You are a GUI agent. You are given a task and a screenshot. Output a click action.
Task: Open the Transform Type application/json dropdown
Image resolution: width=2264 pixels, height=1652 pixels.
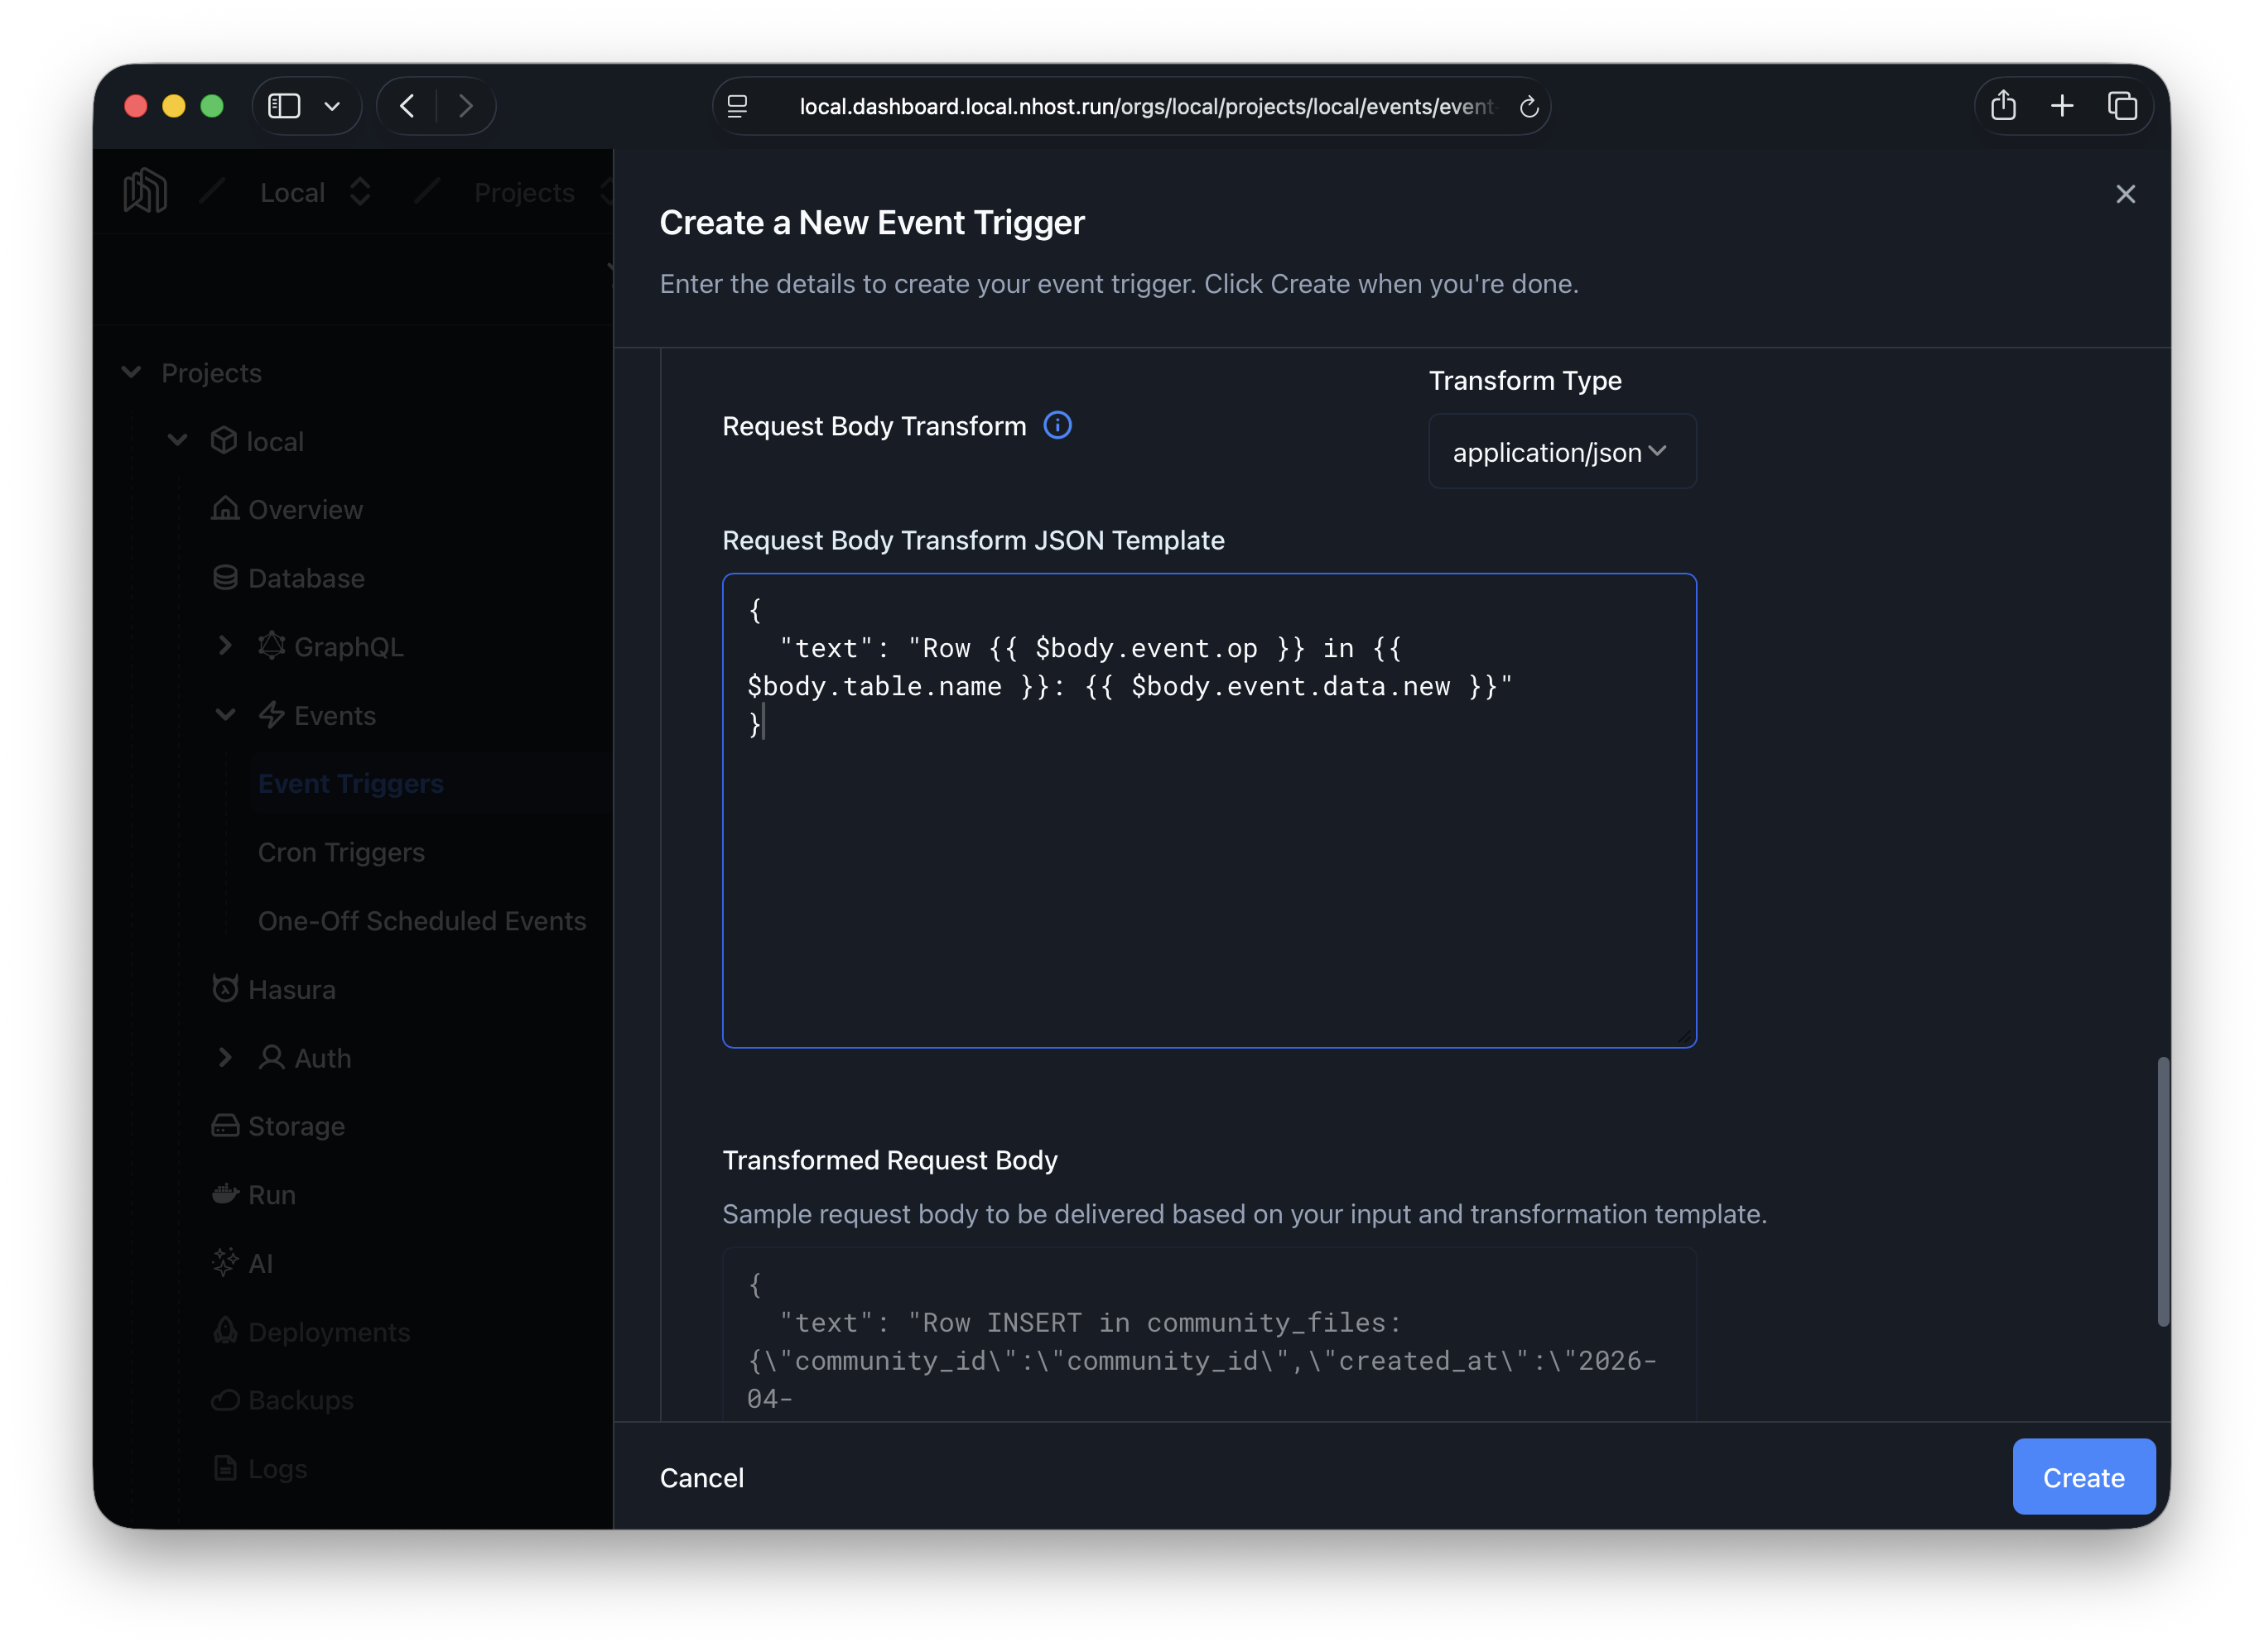pos(1562,452)
